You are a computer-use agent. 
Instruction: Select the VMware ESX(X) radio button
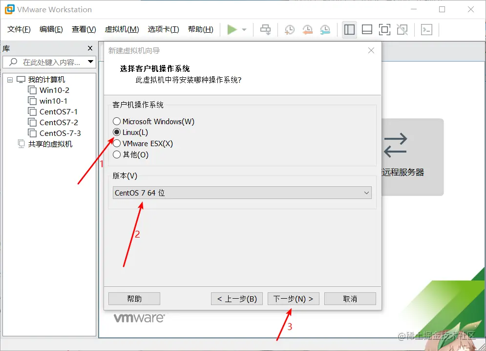pyautogui.click(x=117, y=143)
